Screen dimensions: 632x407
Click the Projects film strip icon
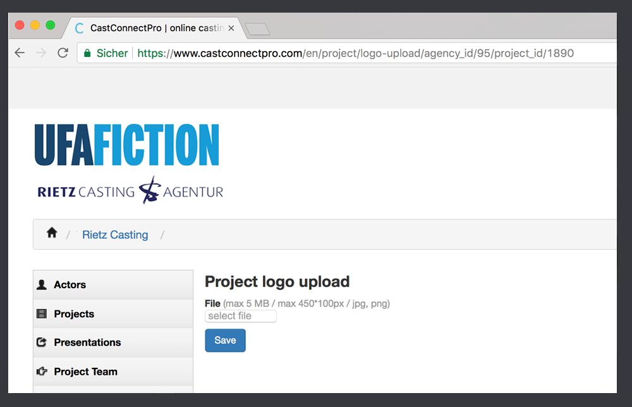click(42, 313)
